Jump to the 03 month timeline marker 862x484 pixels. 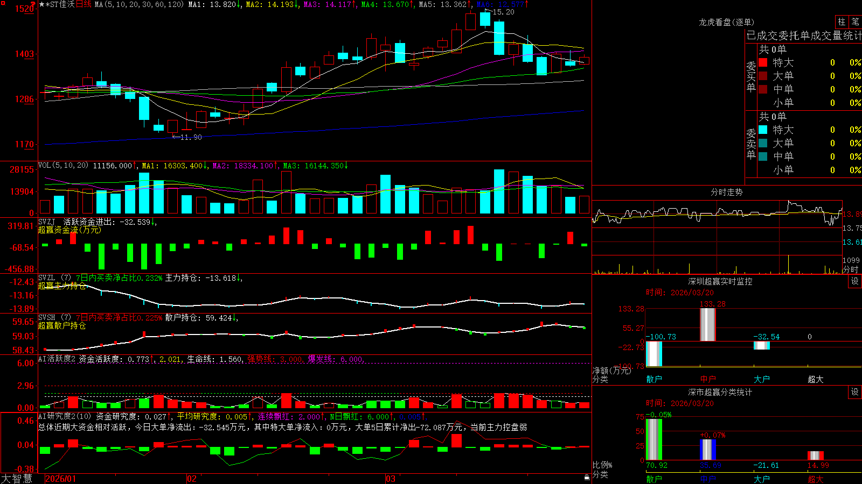pyautogui.click(x=391, y=479)
